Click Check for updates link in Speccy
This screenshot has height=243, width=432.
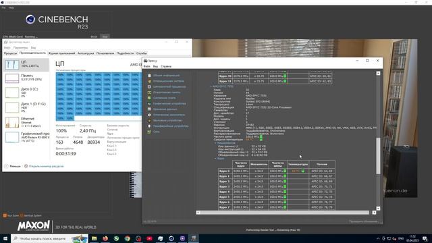363,221
